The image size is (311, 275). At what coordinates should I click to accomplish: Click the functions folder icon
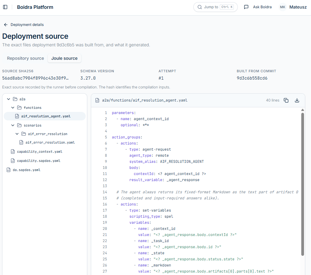(x=19, y=108)
